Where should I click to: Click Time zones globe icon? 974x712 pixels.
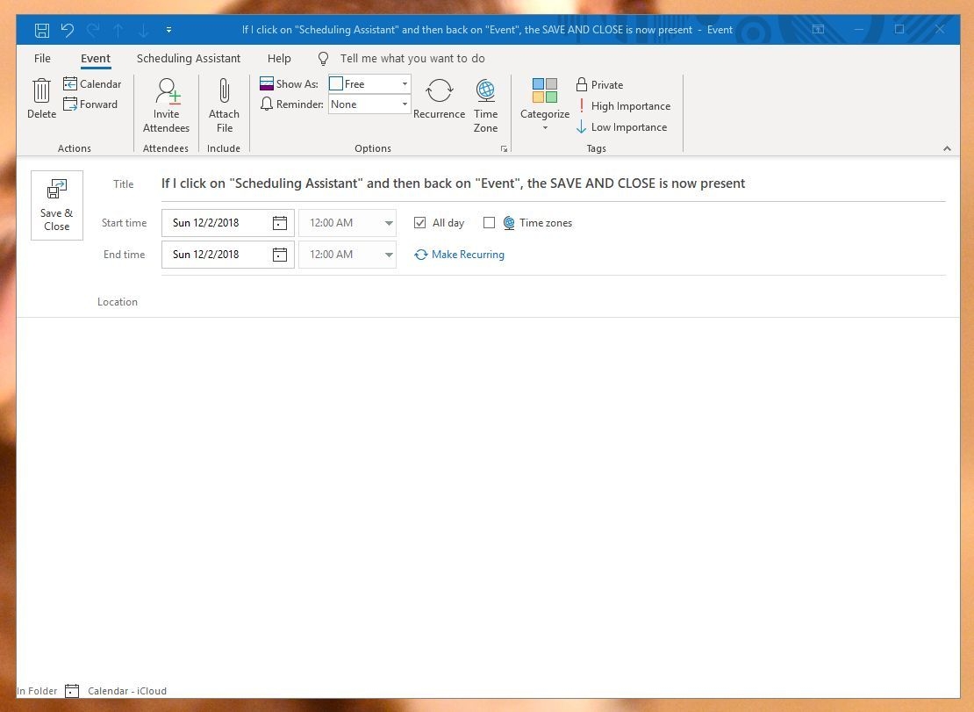tap(509, 222)
